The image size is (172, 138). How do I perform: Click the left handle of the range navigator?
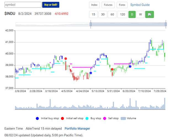tap(90, 25)
